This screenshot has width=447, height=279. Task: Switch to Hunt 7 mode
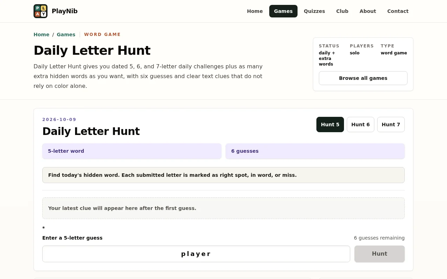click(x=391, y=125)
